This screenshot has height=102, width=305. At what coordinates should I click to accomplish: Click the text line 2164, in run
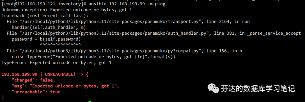(226, 21)
